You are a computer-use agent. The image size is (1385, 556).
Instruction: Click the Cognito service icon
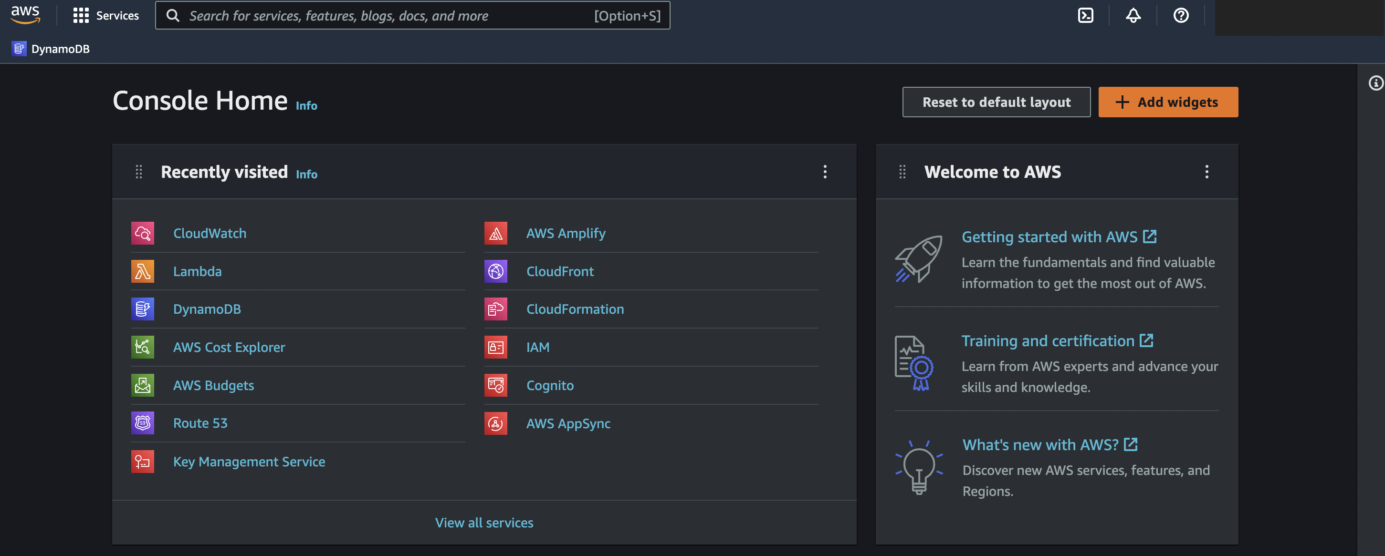coord(495,385)
